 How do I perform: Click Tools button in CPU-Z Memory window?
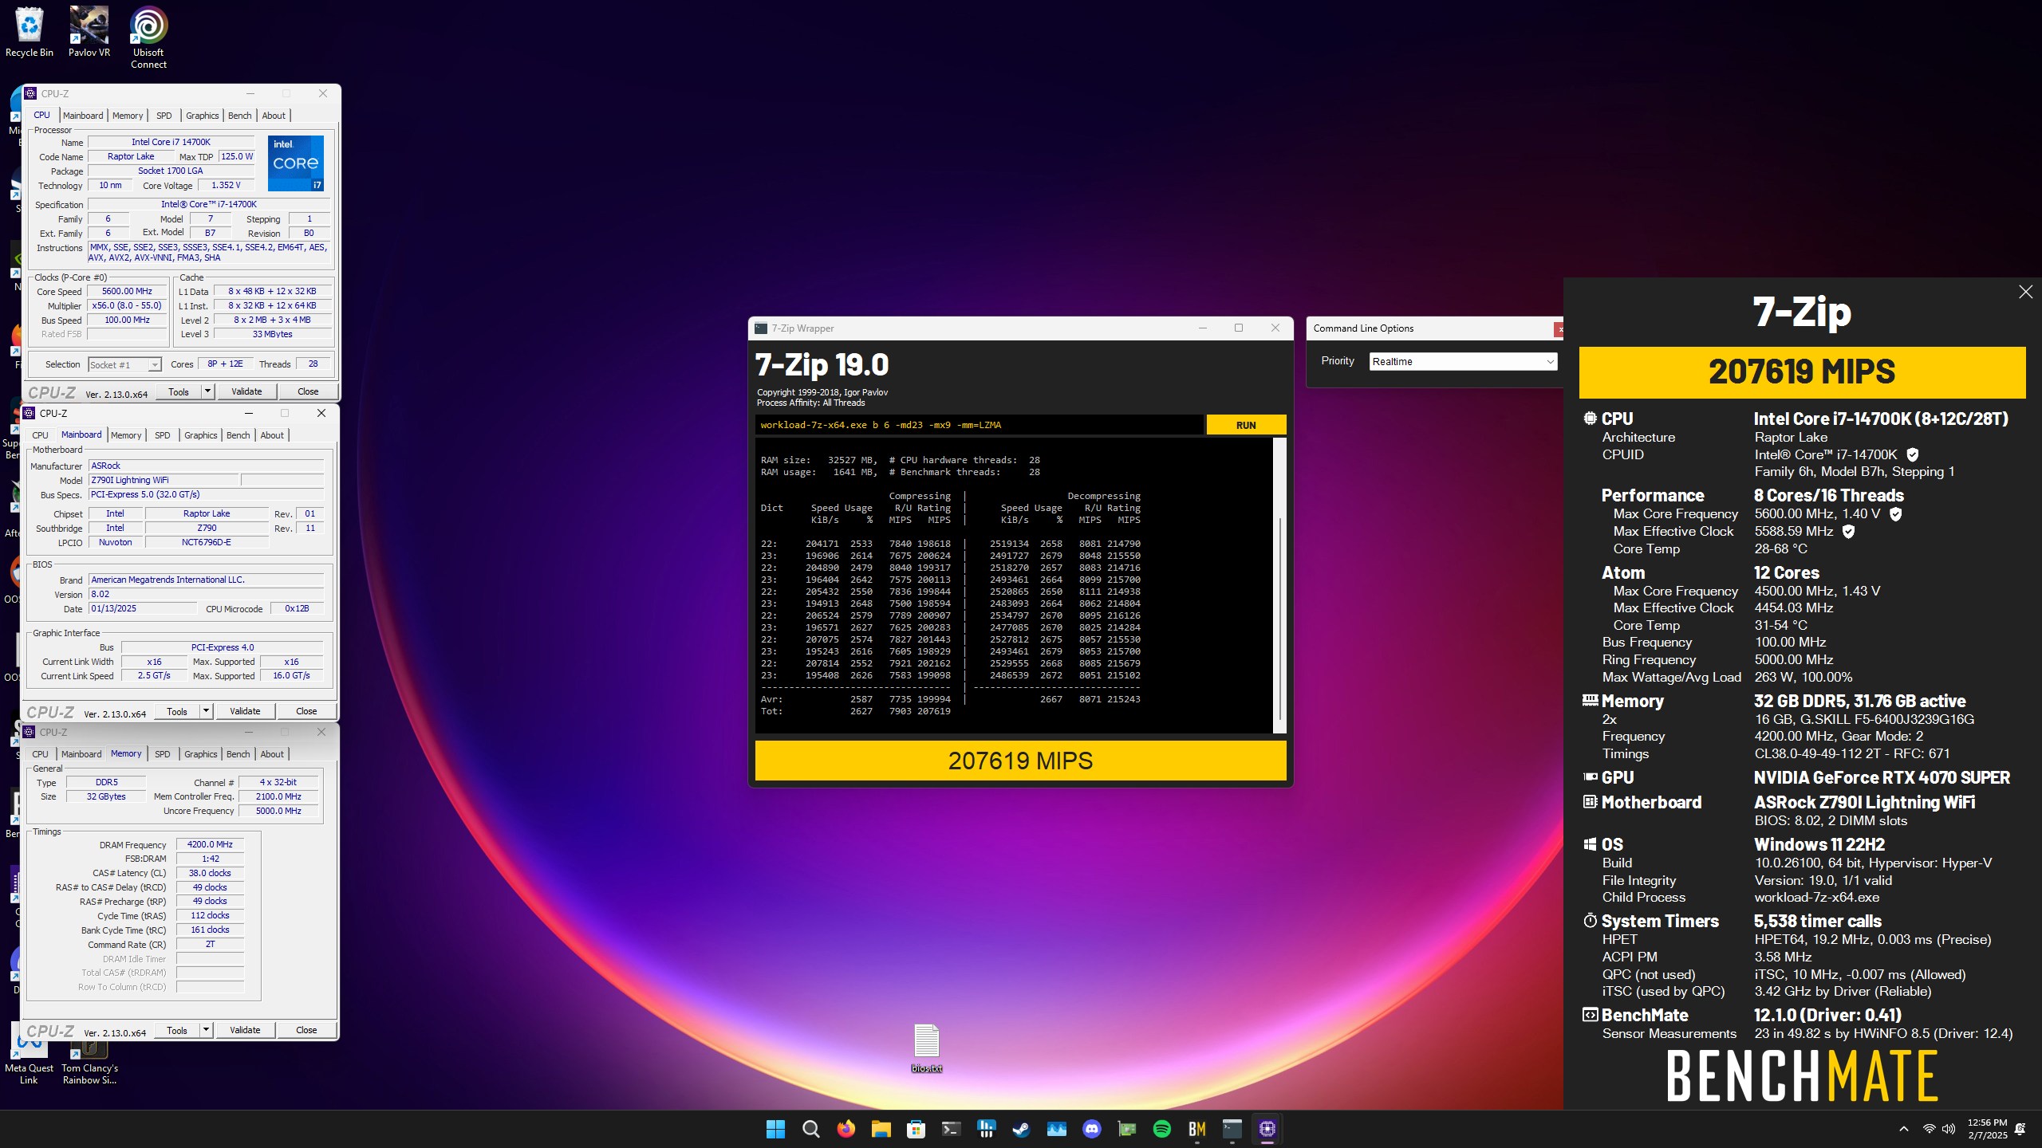[x=177, y=1030]
